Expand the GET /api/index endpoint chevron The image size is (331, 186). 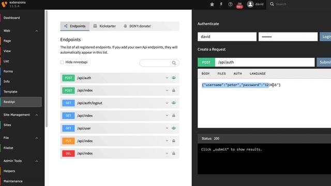(167, 115)
